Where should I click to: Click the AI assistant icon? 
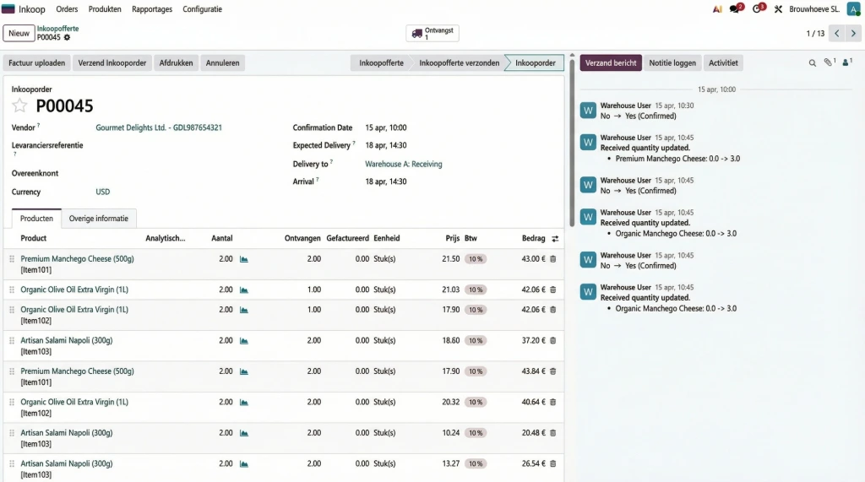click(x=717, y=9)
